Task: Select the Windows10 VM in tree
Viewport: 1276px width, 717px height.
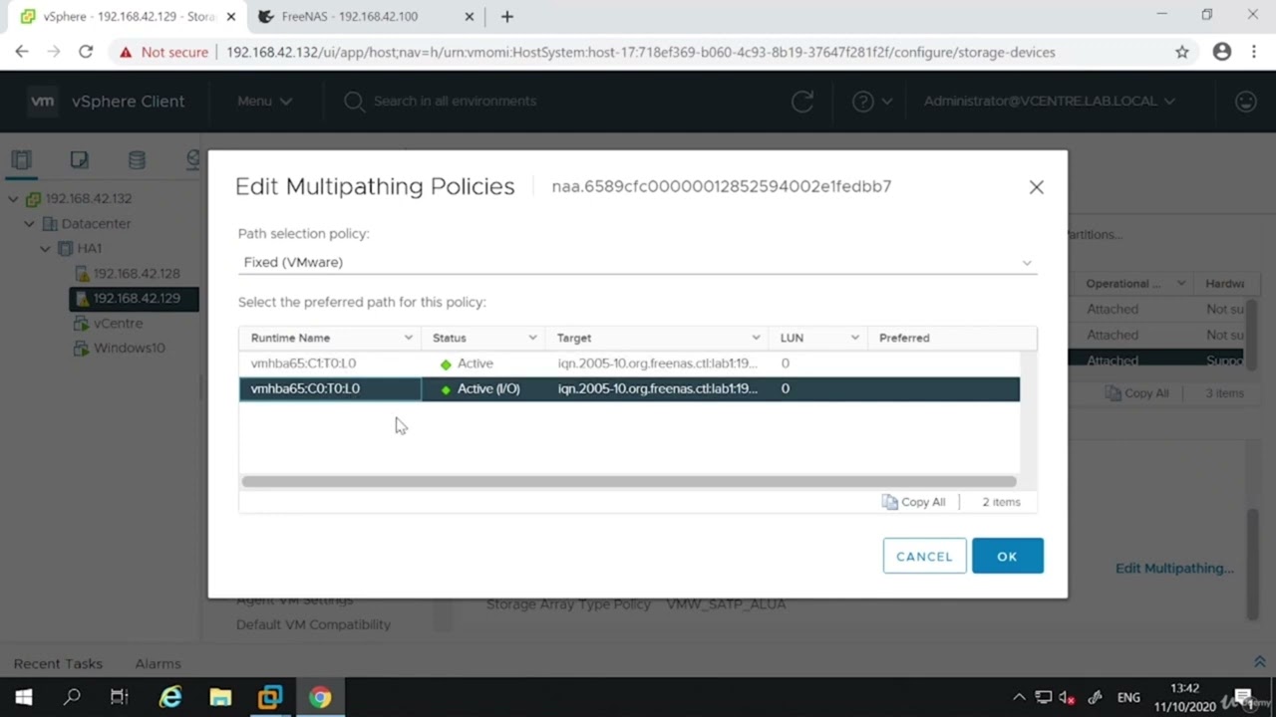Action: [129, 349]
